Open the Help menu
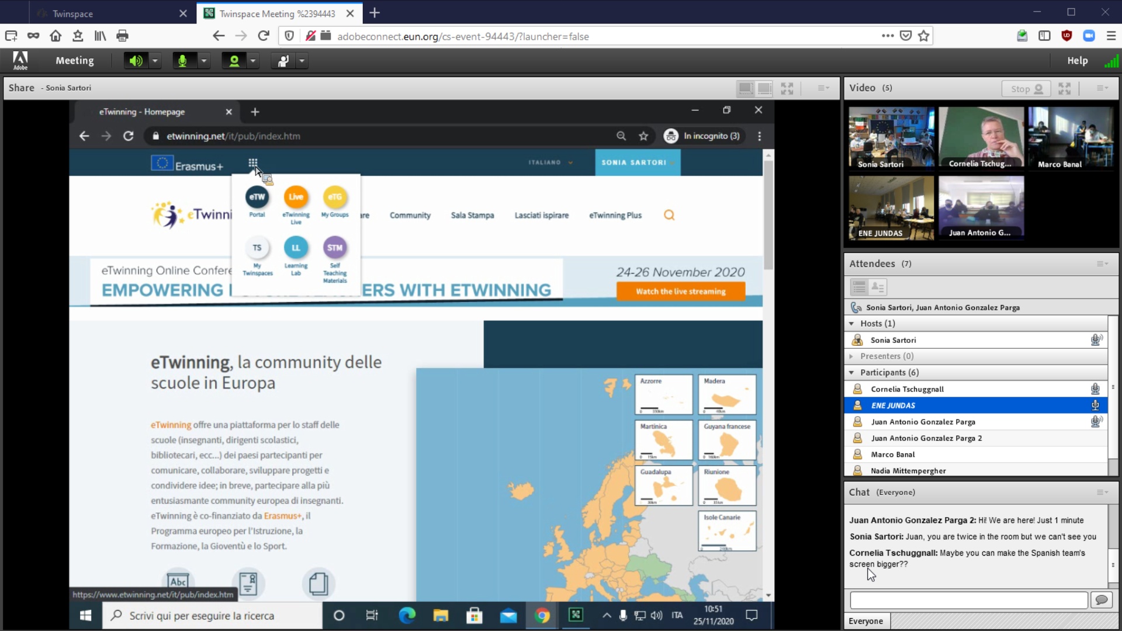The height and width of the screenshot is (631, 1122). coord(1077,61)
